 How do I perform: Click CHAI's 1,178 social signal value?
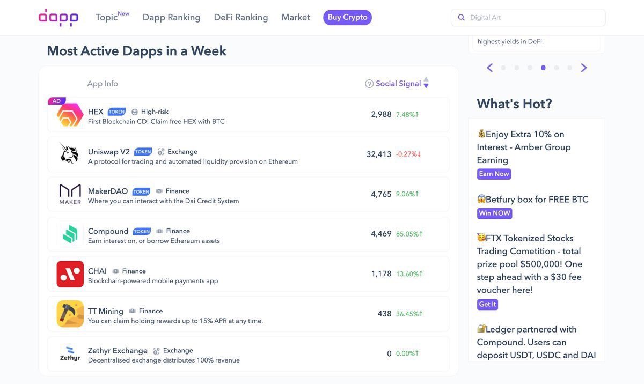(x=382, y=274)
